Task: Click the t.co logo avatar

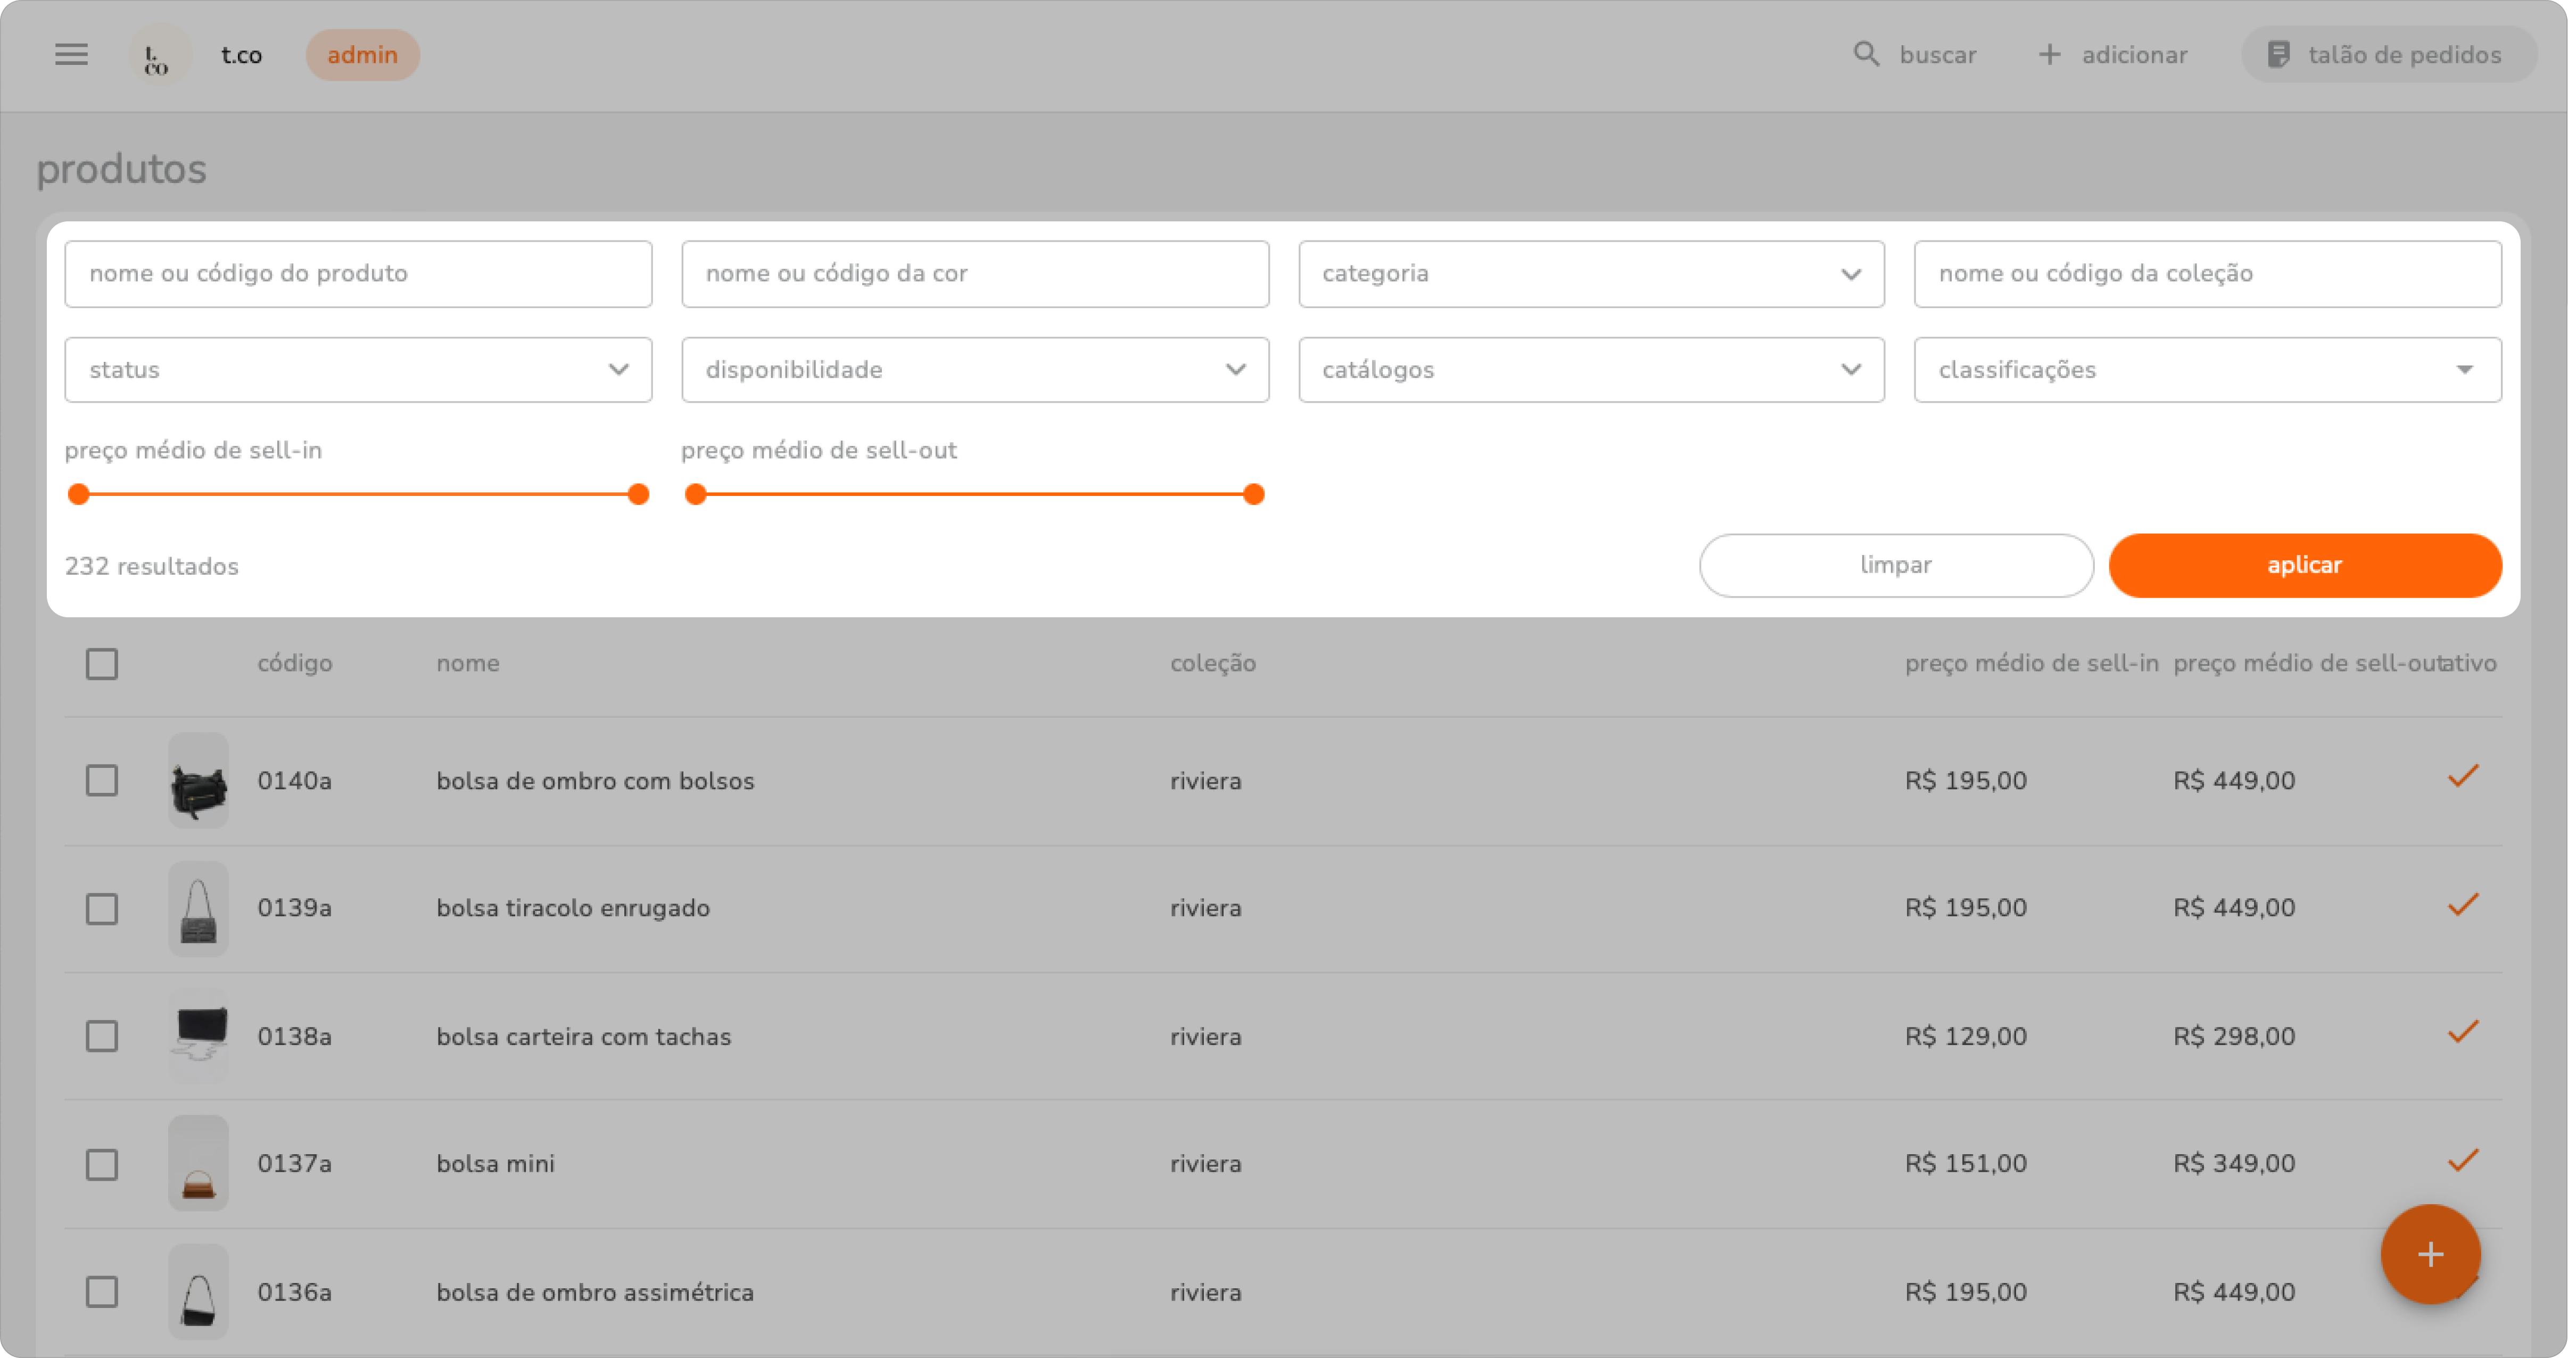Action: [x=158, y=55]
